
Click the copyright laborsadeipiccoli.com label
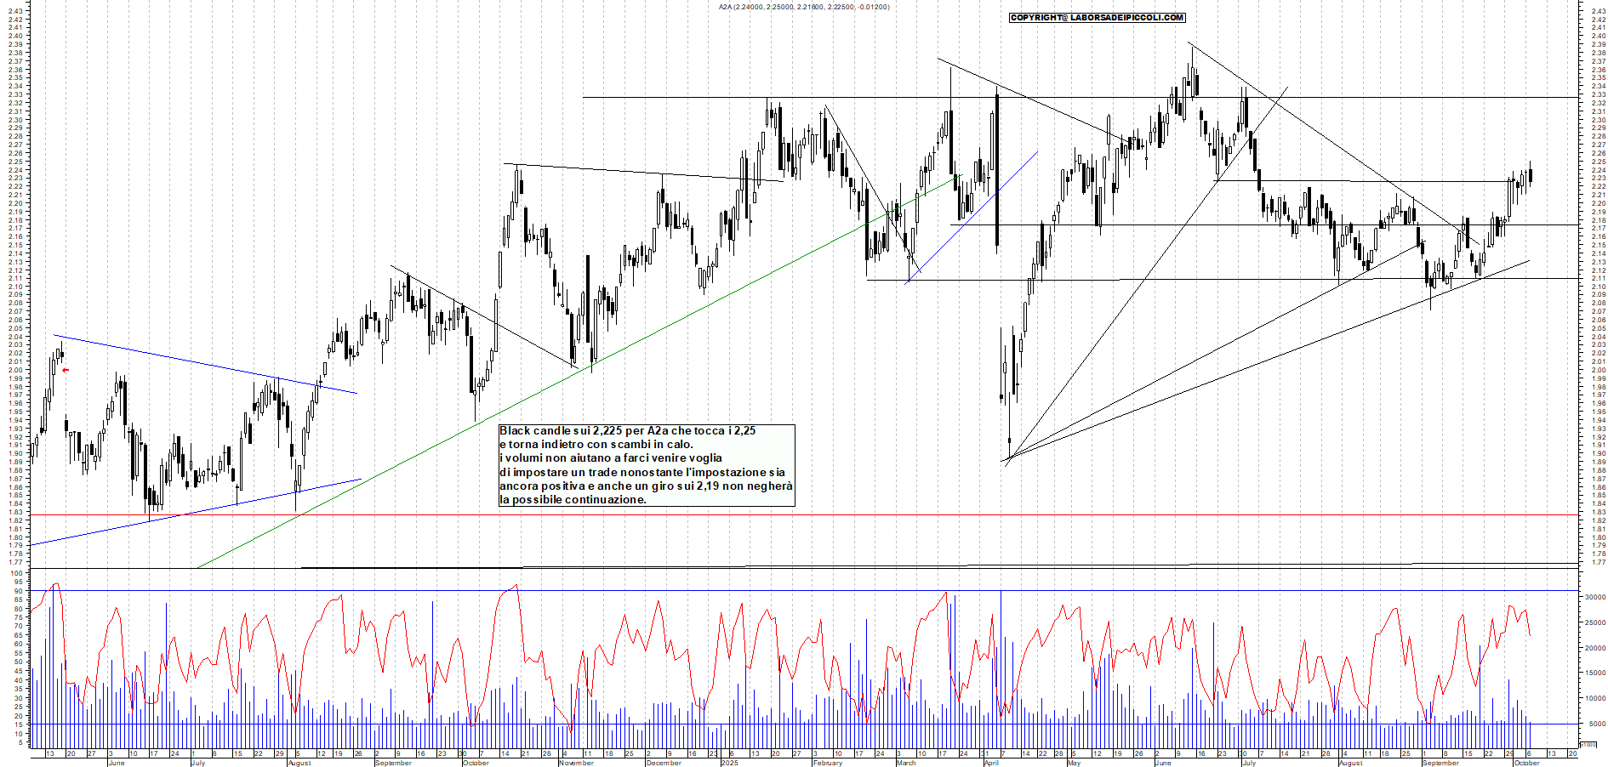point(1097,17)
